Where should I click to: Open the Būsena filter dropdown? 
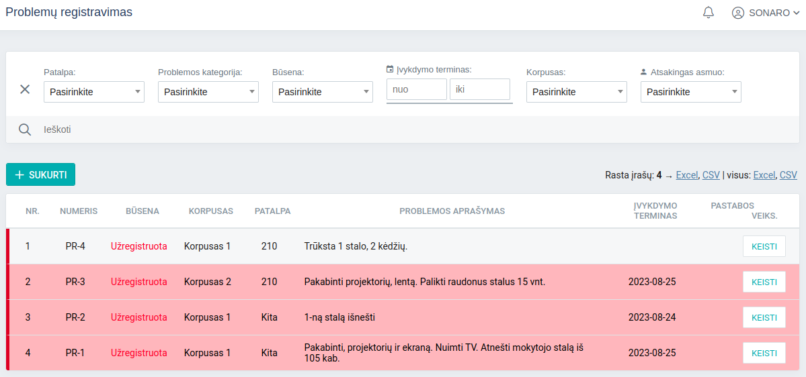click(323, 92)
